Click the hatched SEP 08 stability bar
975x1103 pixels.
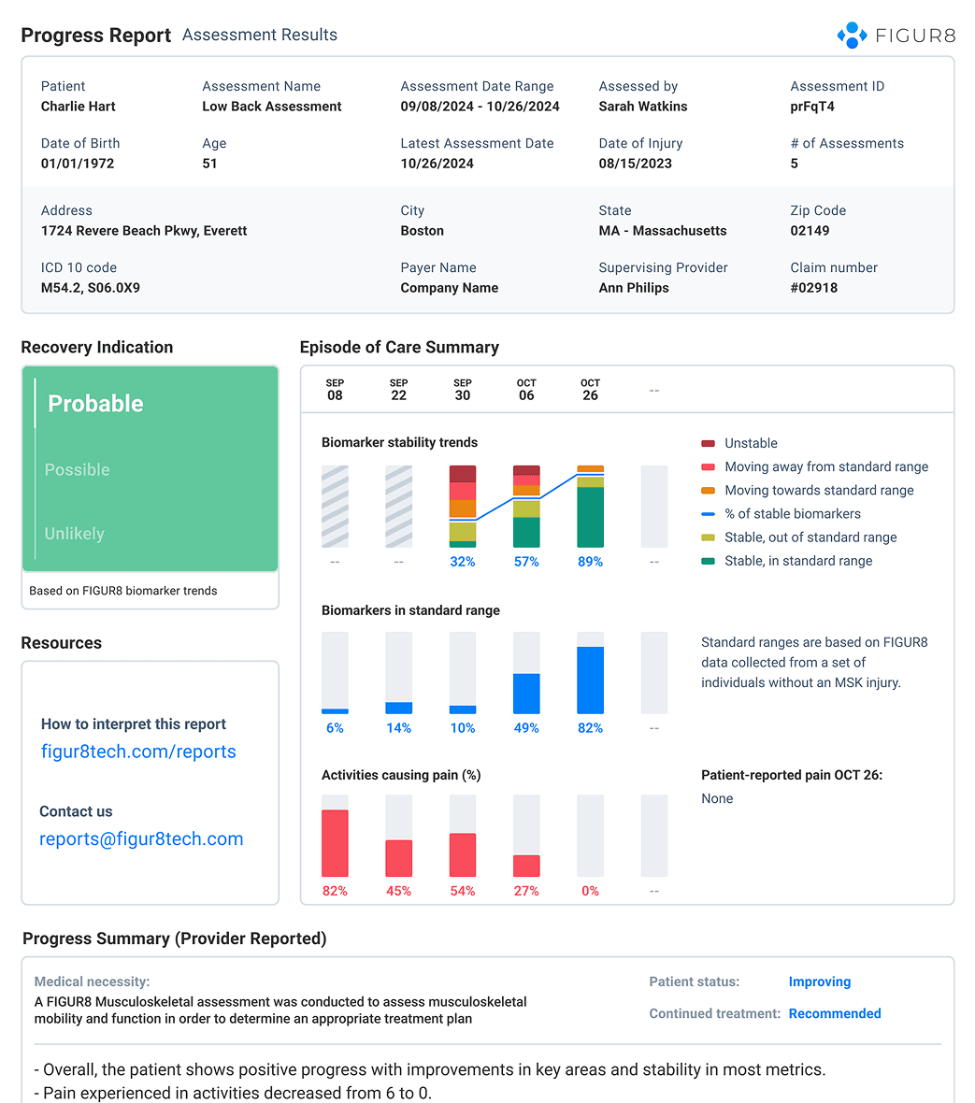click(x=335, y=507)
